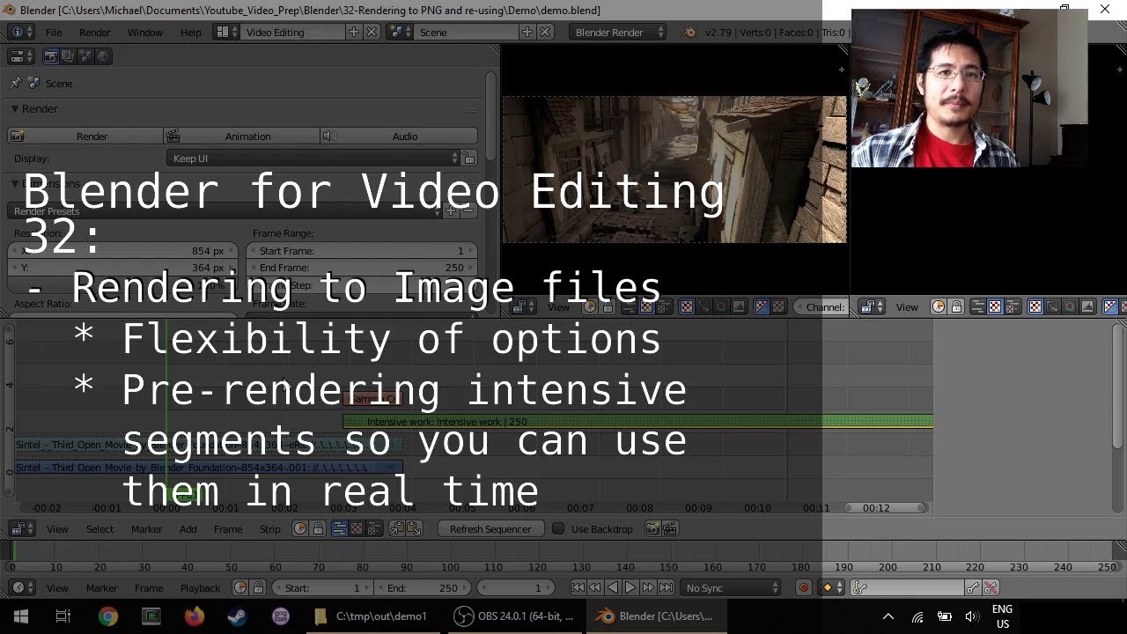Viewport: 1127px width, 634px height.
Task: Add a new scene with plus
Action: 527,32
